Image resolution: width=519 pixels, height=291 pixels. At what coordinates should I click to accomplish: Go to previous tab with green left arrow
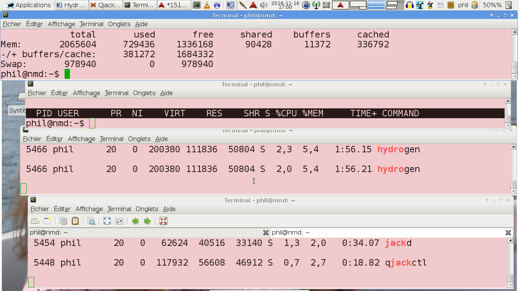(135, 221)
